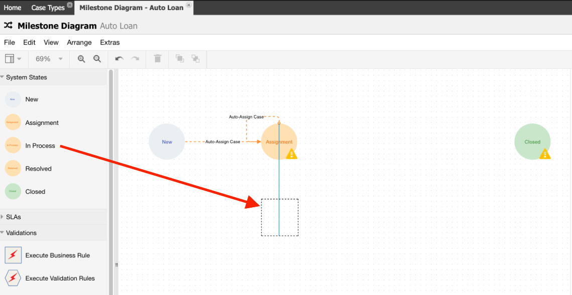Click the In Process palette label
The height and width of the screenshot is (295, 572).
click(x=40, y=145)
